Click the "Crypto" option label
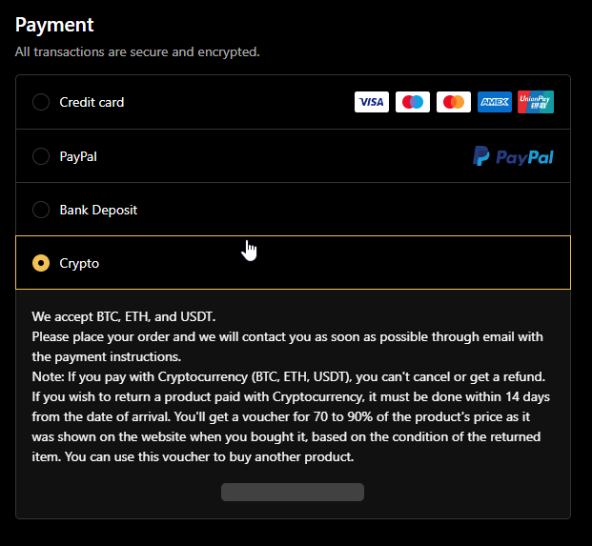592x546 pixels. click(79, 263)
